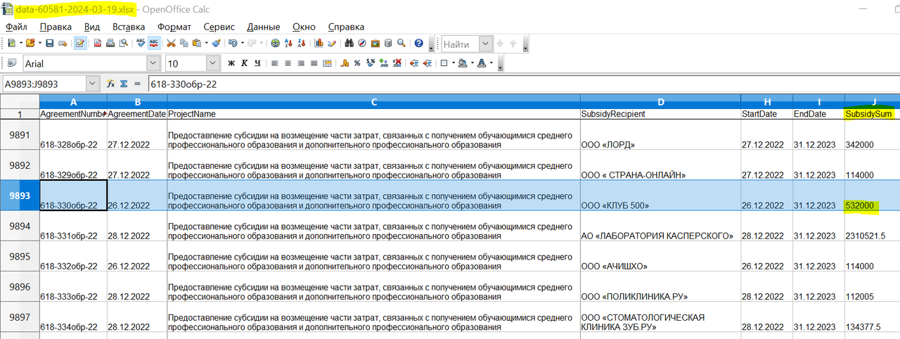Open Font Color dropdown arrow
Image resolution: width=900 pixels, height=339 pixels.
click(491, 63)
